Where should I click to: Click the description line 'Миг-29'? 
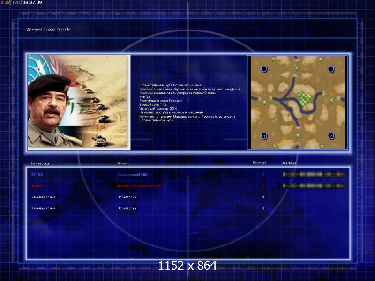coord(145,97)
